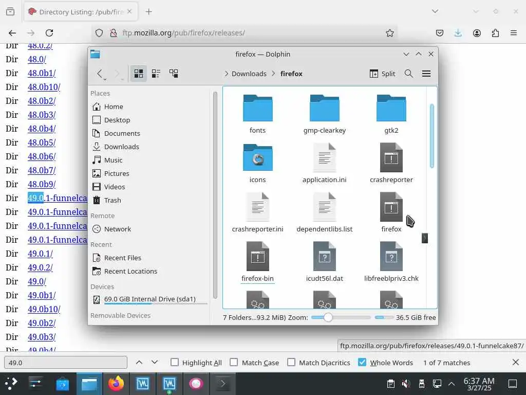The height and width of the screenshot is (395, 526).
Task: Click the Dolphin file view scrollbar
Action: (431, 136)
